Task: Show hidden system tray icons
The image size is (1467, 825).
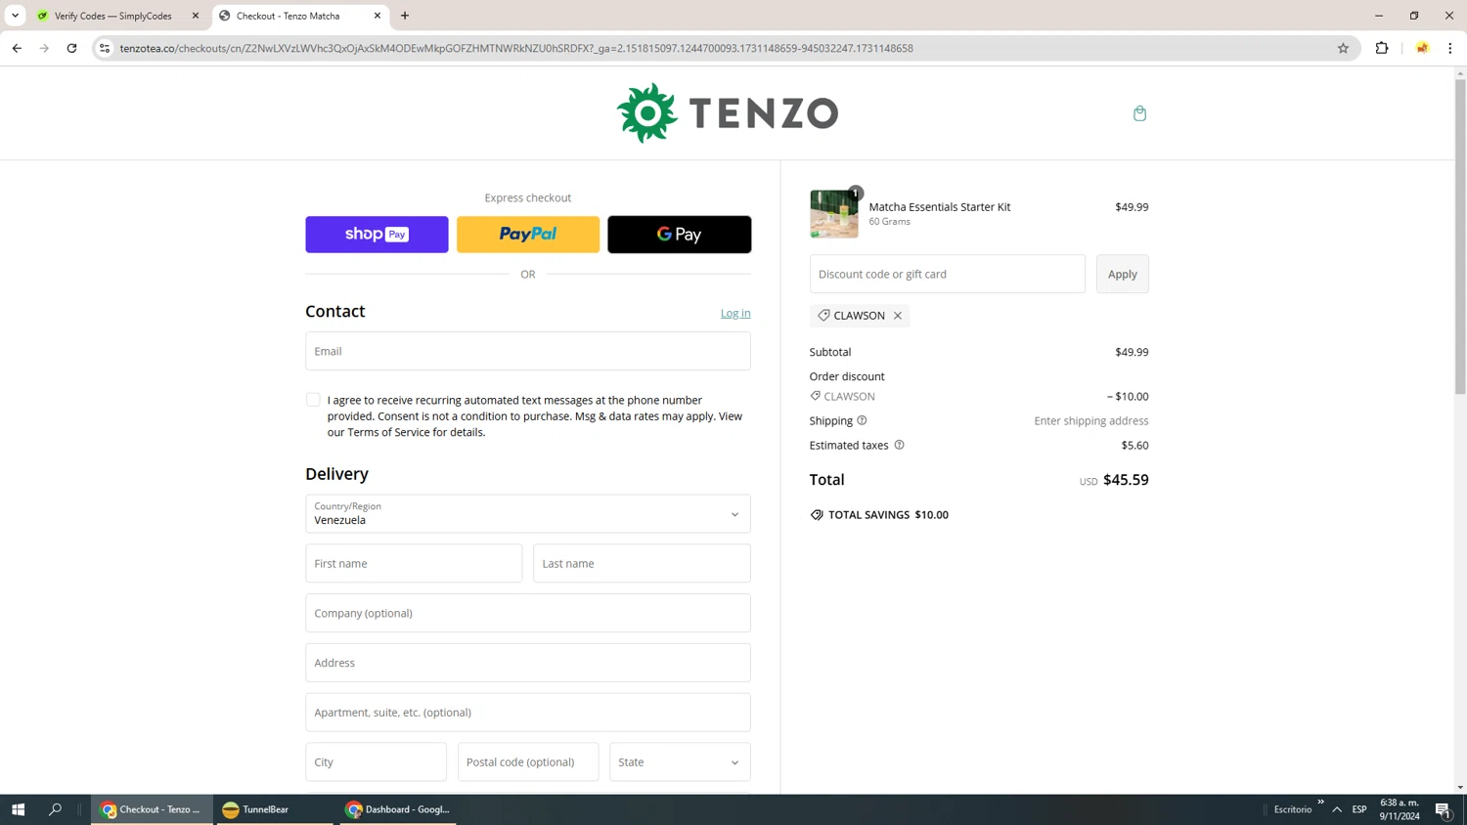Action: click(1337, 809)
